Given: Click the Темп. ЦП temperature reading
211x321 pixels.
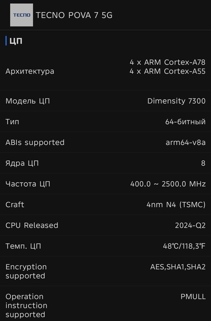Looking at the screenshot, I should [184, 246].
